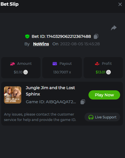Copy the Game ID
This screenshot has height=158, width=125.
click(83, 102)
